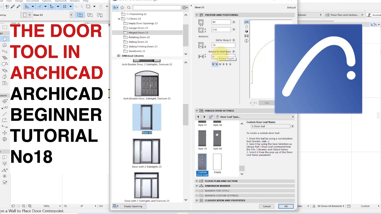Select the Empty door leaf option
This screenshot has height=214, width=381.
tap(217, 164)
